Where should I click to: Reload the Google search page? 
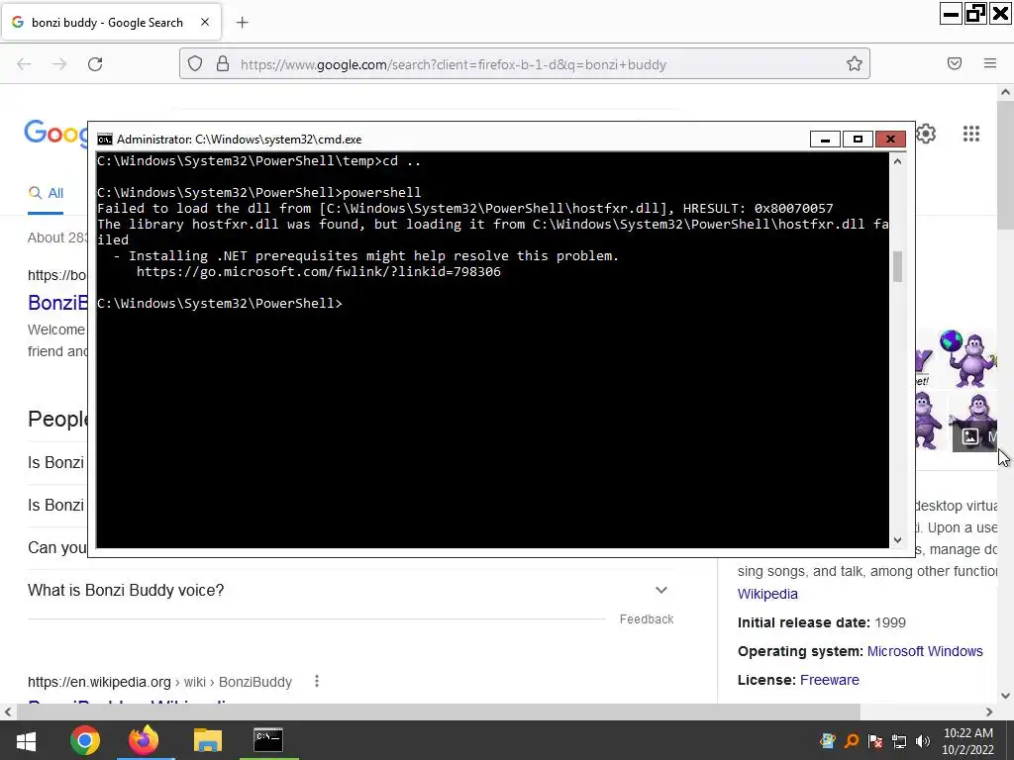(x=95, y=64)
